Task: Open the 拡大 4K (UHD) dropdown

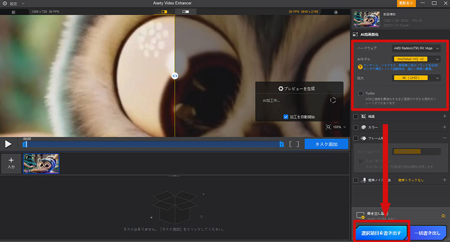Action: 416,78
